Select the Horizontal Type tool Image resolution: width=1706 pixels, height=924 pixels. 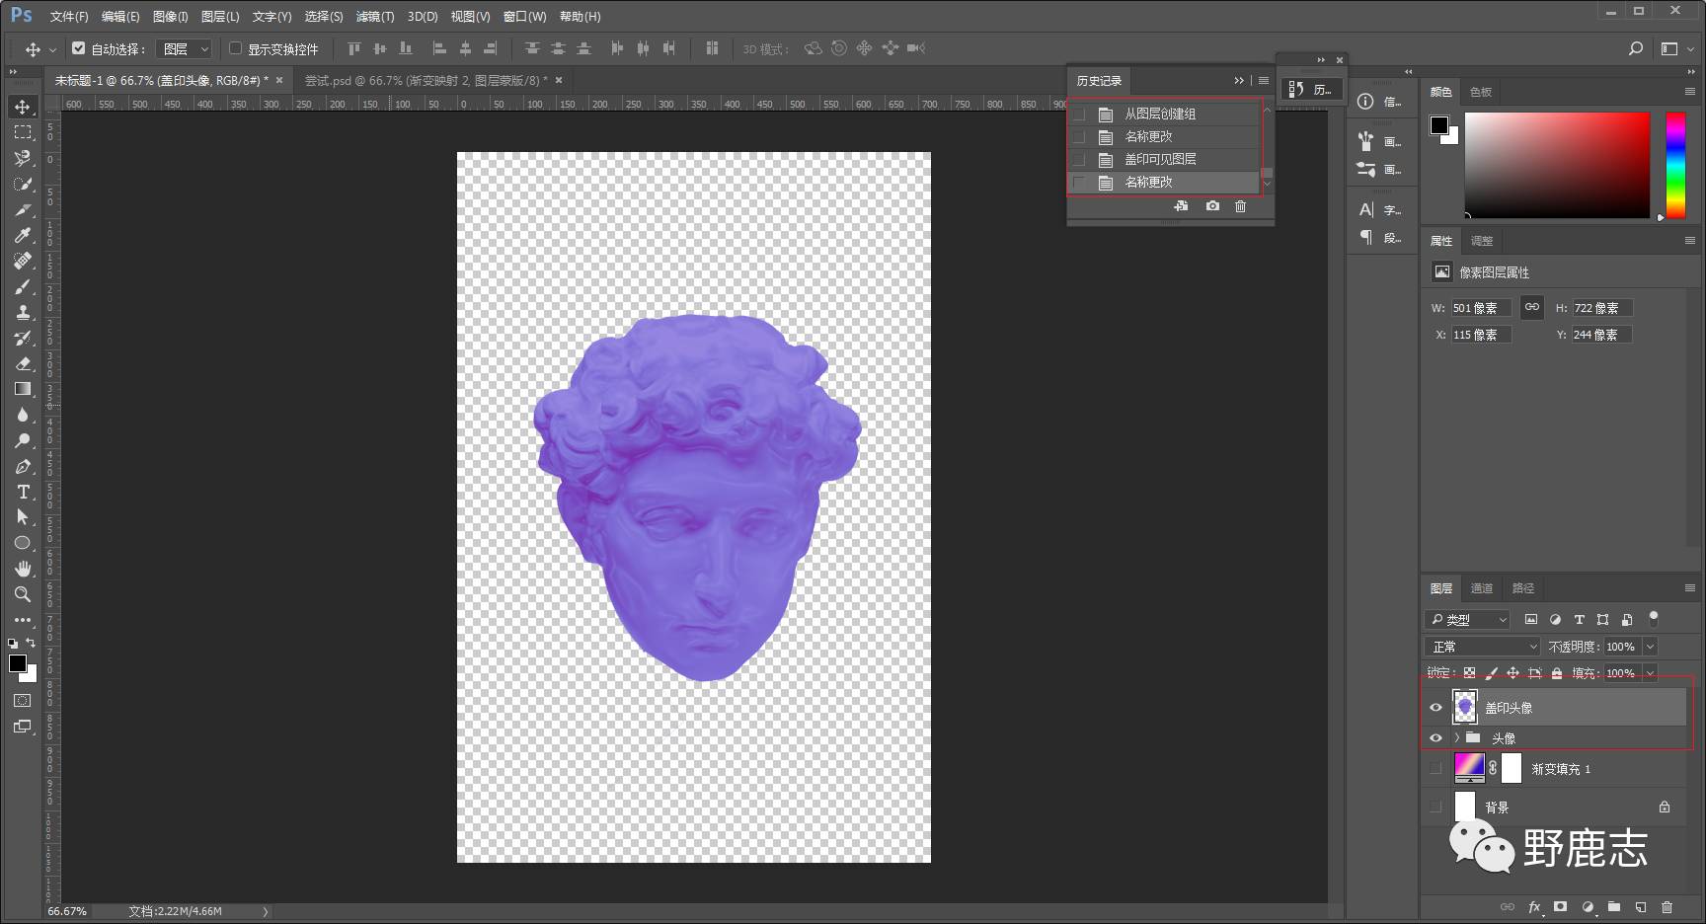coord(23,492)
